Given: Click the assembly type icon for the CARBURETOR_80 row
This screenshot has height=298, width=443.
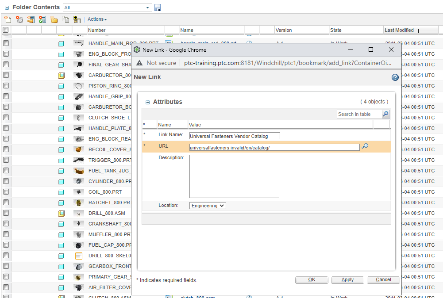Looking at the screenshot, I should [62, 75].
